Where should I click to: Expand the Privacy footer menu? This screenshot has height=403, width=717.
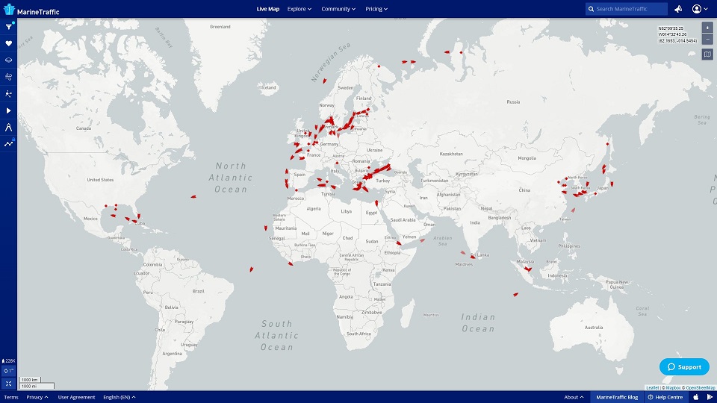click(x=37, y=397)
